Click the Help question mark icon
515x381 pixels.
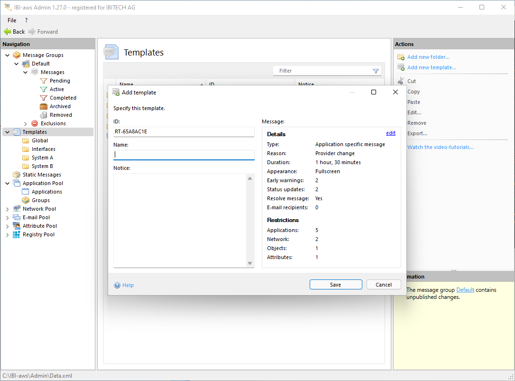point(117,285)
